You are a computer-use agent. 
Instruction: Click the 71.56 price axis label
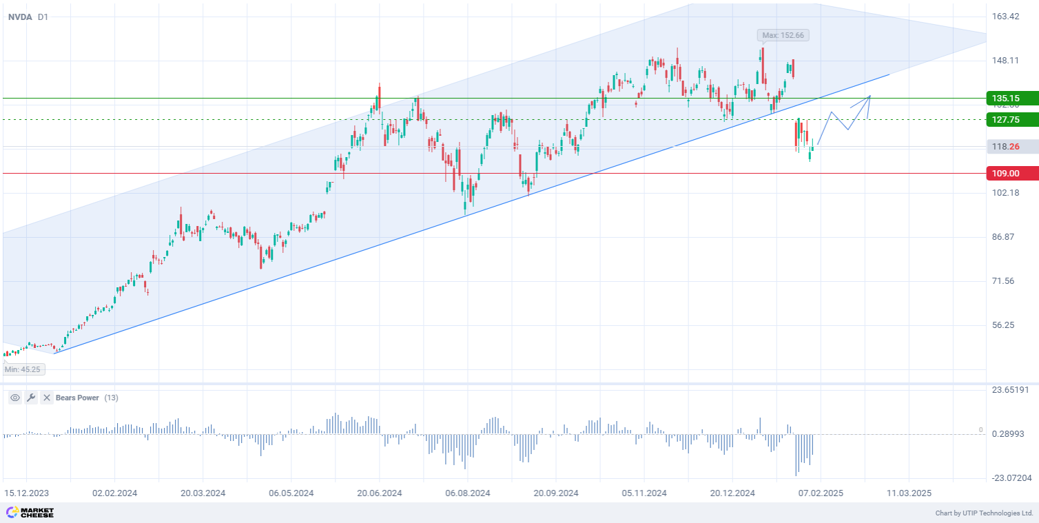point(1003,280)
